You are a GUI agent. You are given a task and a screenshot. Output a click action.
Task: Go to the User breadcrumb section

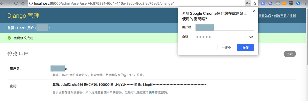[21, 28]
